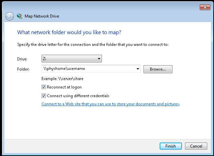Click the Map Network Drive title text

[x=42, y=16]
